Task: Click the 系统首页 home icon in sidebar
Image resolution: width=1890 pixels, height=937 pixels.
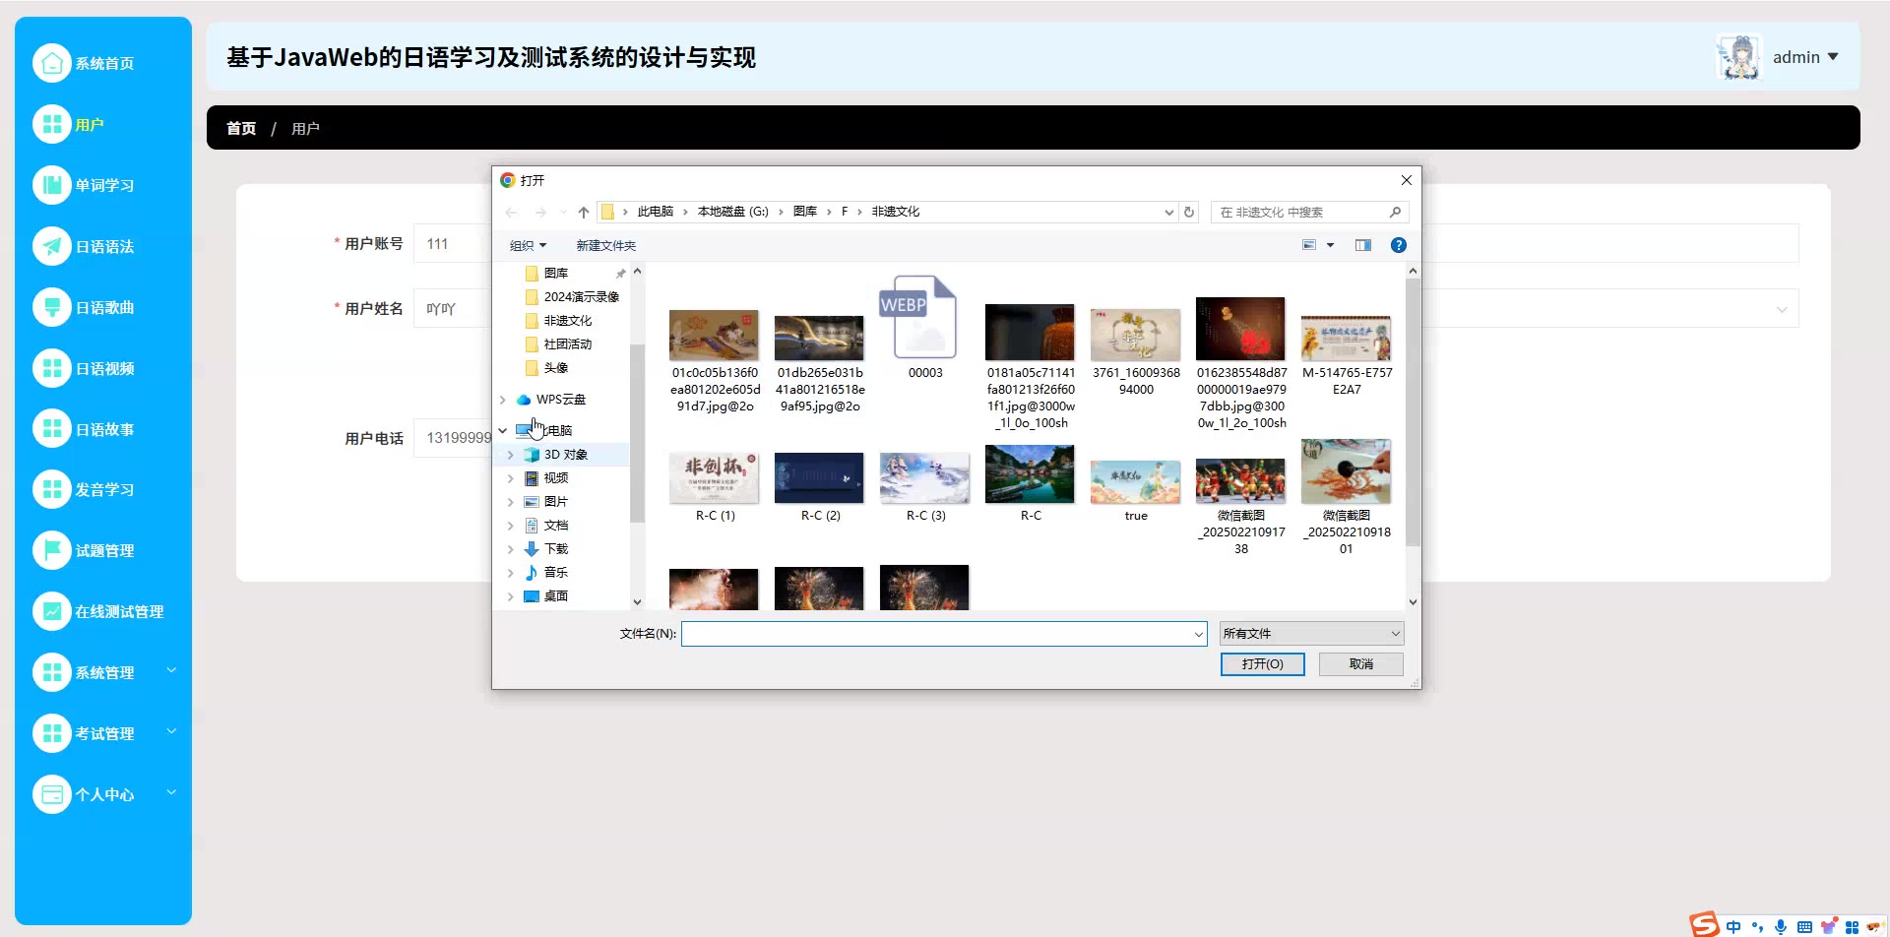Action: pos(52,63)
